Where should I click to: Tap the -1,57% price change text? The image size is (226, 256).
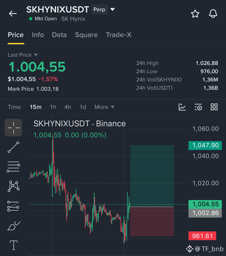click(48, 79)
